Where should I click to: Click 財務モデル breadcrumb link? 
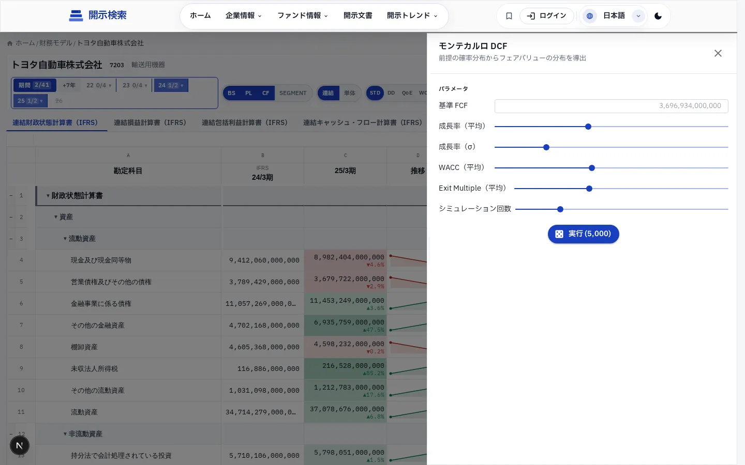pos(56,43)
